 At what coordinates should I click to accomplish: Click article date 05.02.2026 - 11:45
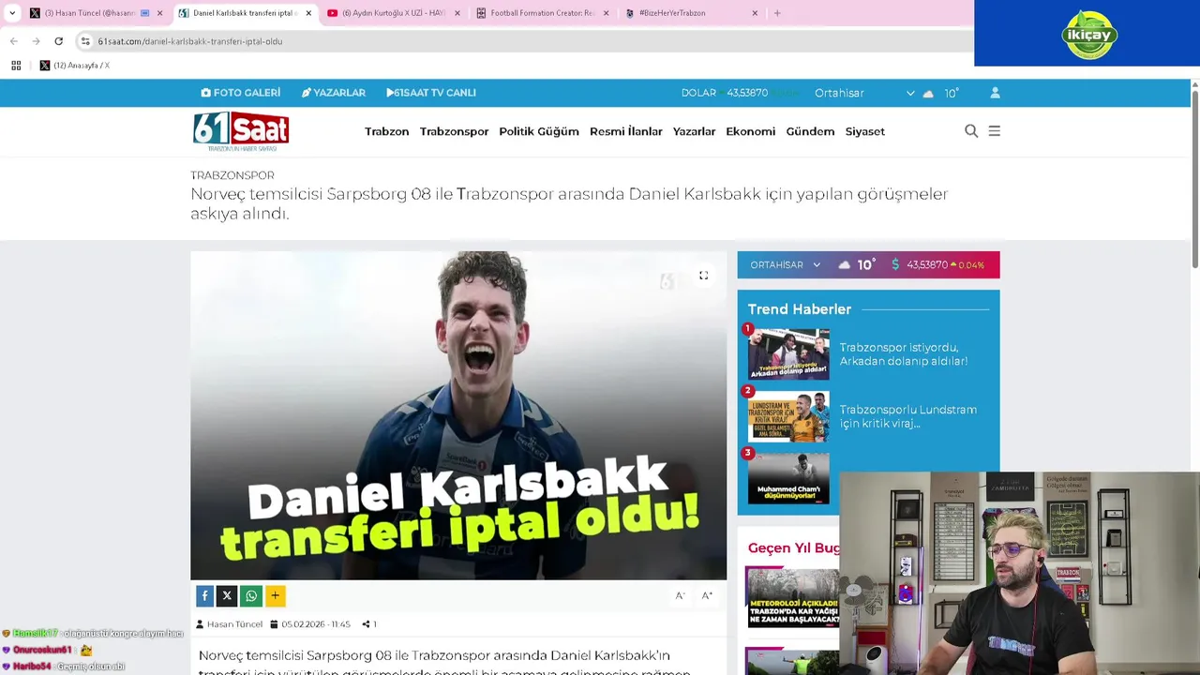click(316, 624)
